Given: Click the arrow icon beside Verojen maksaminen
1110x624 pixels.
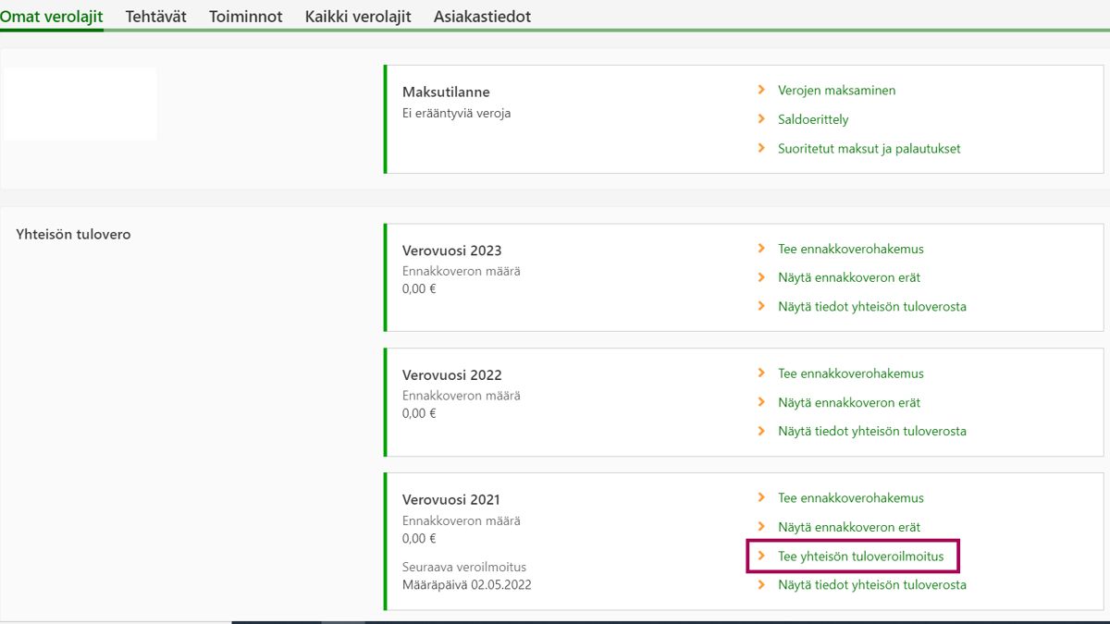Looking at the screenshot, I should click(761, 90).
